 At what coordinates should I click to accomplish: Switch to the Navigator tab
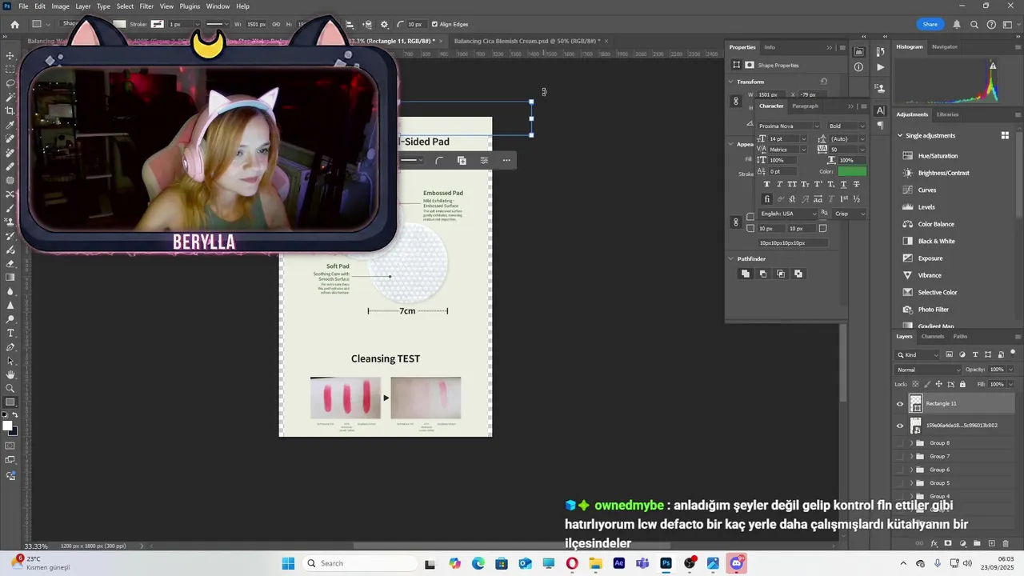point(945,46)
